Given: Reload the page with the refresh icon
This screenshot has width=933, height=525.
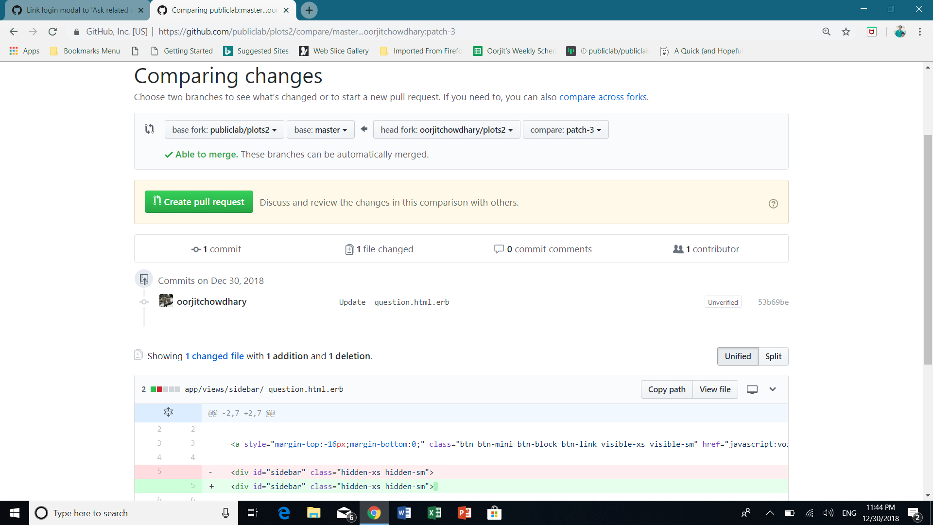Looking at the screenshot, I should click(x=52, y=32).
